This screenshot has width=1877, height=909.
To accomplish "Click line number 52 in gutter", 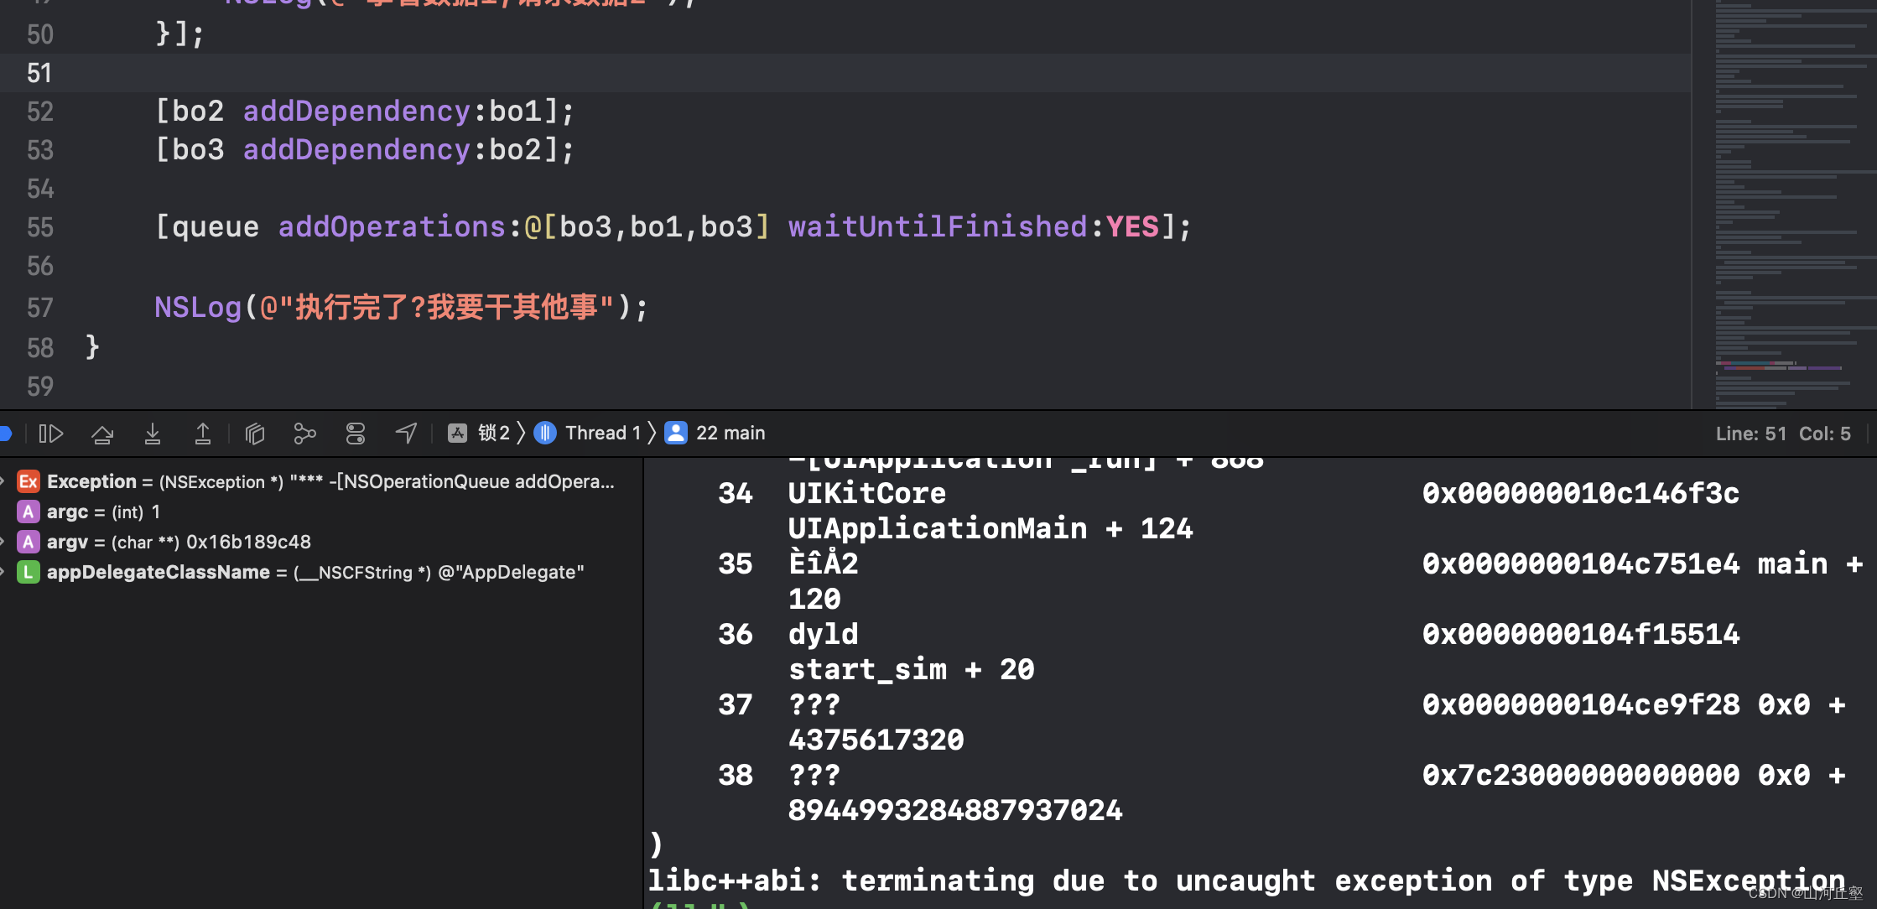I will [39, 112].
